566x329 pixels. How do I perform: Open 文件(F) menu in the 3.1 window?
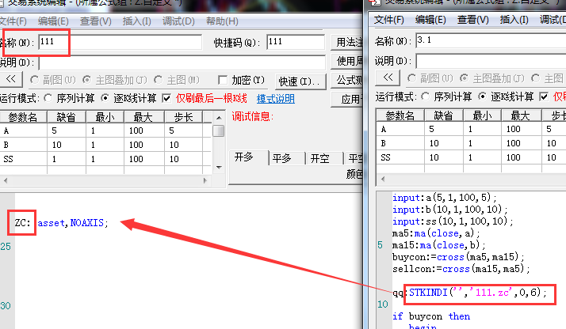click(391, 19)
